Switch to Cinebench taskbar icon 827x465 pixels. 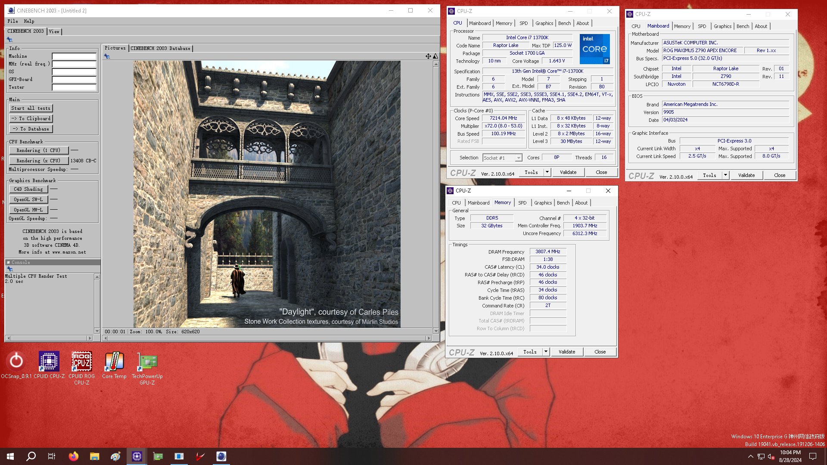click(221, 456)
